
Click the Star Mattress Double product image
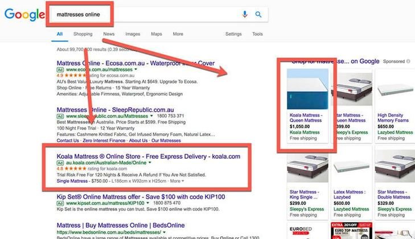[395, 166]
